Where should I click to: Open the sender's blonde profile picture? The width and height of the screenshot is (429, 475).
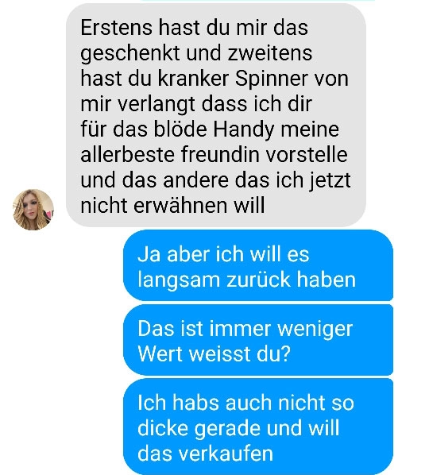pyautogui.click(x=33, y=210)
